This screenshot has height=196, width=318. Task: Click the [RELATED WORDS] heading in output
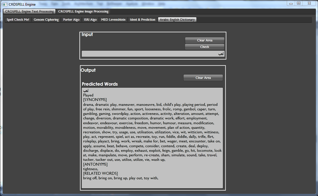(100, 174)
